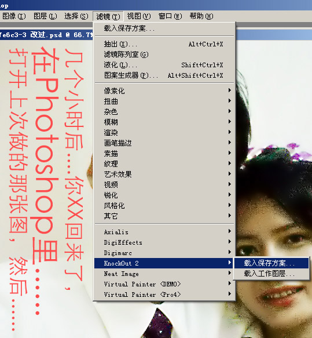Expand the 模糊 (Blur) submenu
This screenshot has width=312, height=338.
[164, 122]
